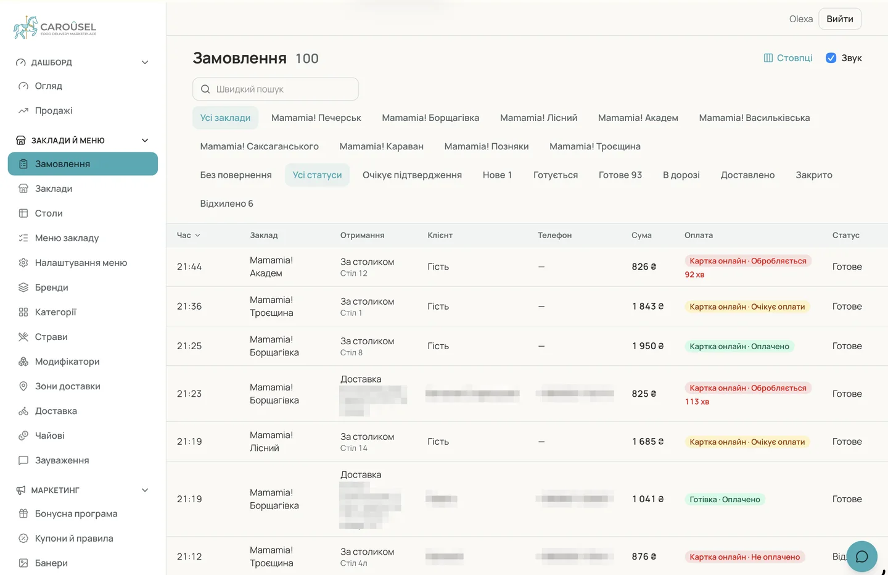Click the Бренди layers icon

tap(23, 287)
